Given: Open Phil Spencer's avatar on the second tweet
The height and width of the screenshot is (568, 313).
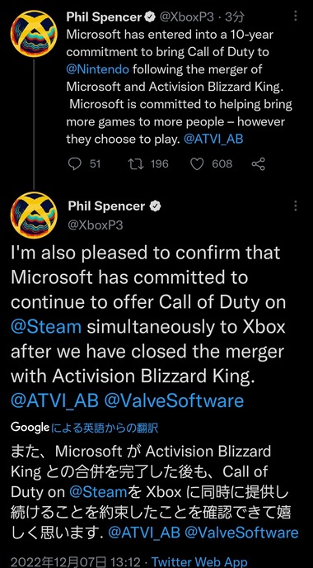Looking at the screenshot, I should pyautogui.click(x=34, y=215).
